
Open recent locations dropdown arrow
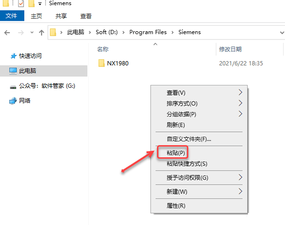[x=32, y=32]
